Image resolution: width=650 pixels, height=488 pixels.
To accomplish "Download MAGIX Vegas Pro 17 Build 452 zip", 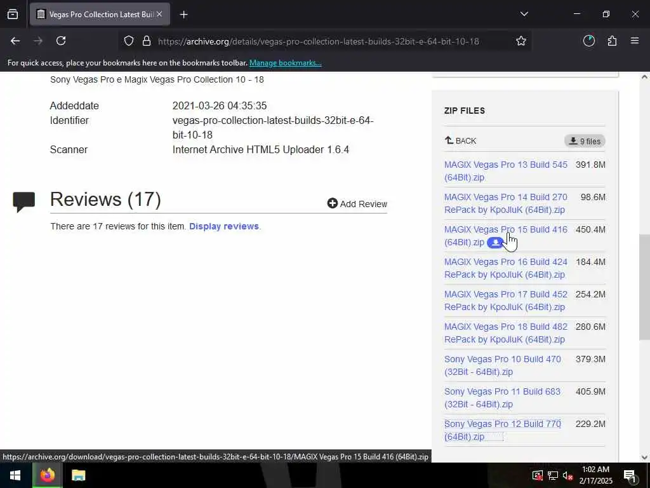I will (506, 301).
